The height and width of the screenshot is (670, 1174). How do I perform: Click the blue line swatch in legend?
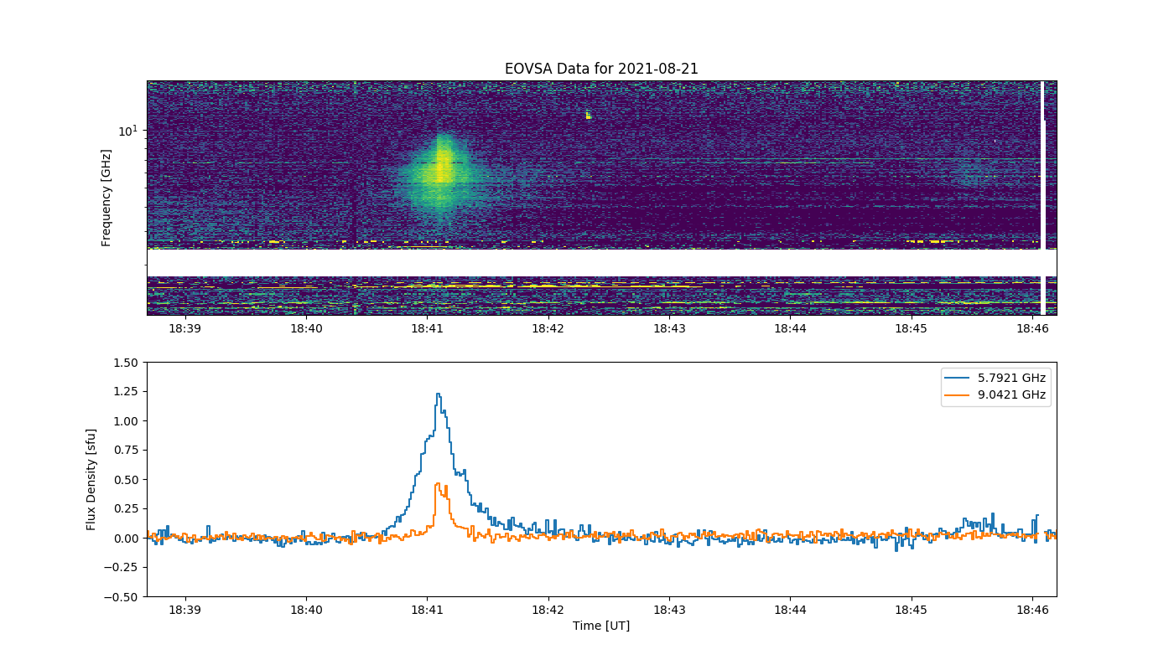[x=958, y=379]
